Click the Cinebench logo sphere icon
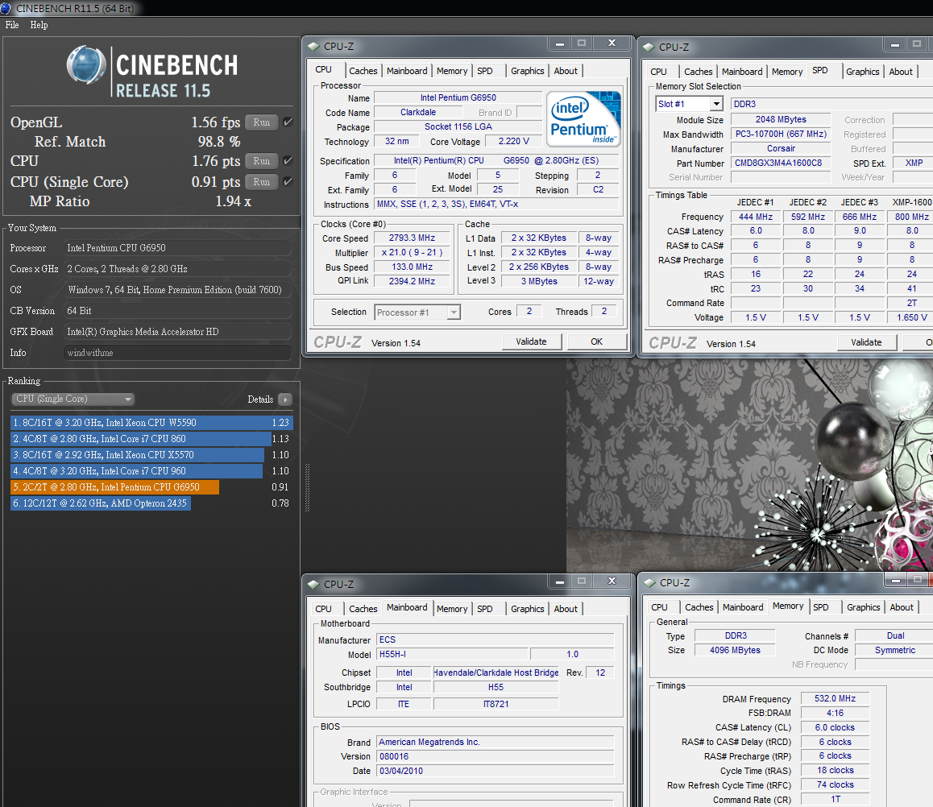Viewport: 933px width, 807px height. click(87, 65)
